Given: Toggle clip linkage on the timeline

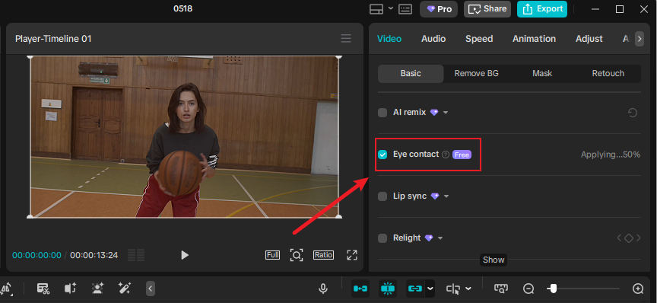Looking at the screenshot, I should tap(415, 289).
